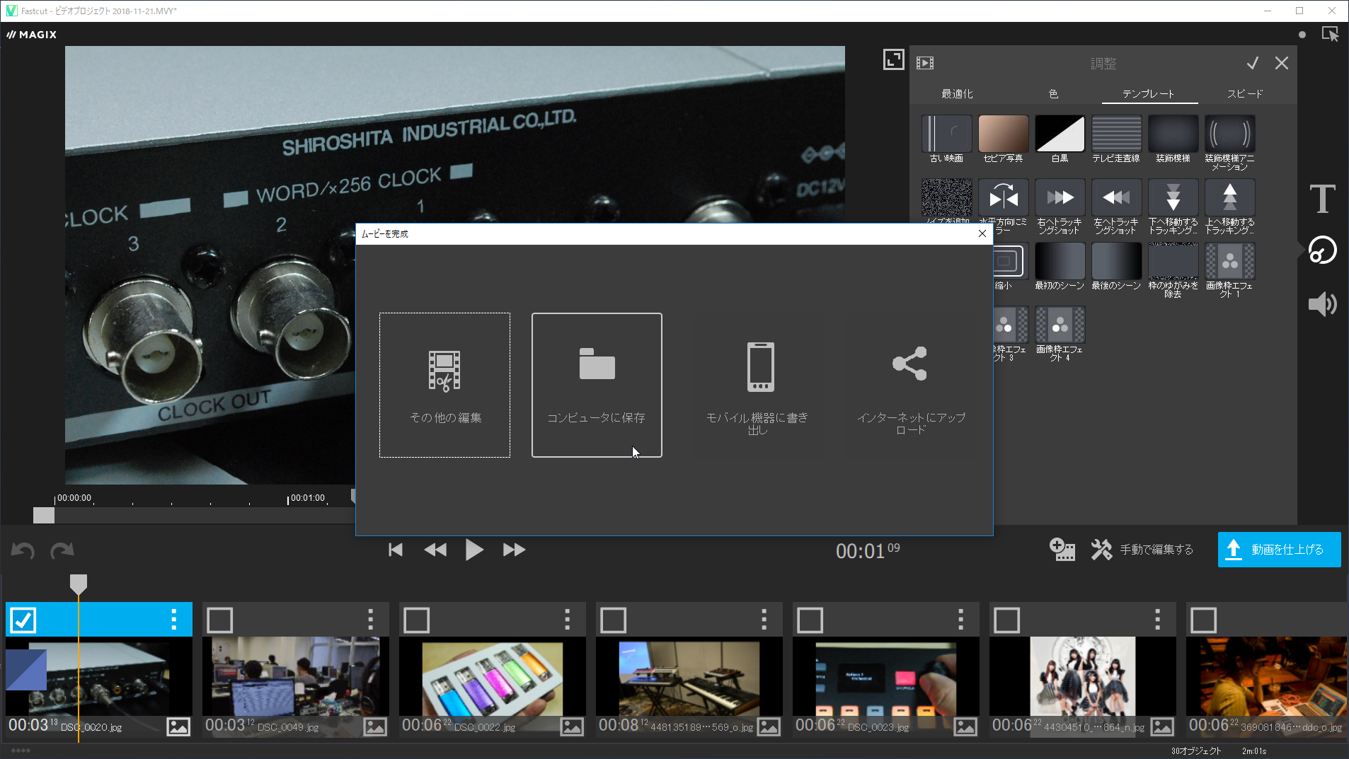Viewport: 1349px width, 759px height.
Task: Switch to the スピード tab
Action: click(1245, 93)
